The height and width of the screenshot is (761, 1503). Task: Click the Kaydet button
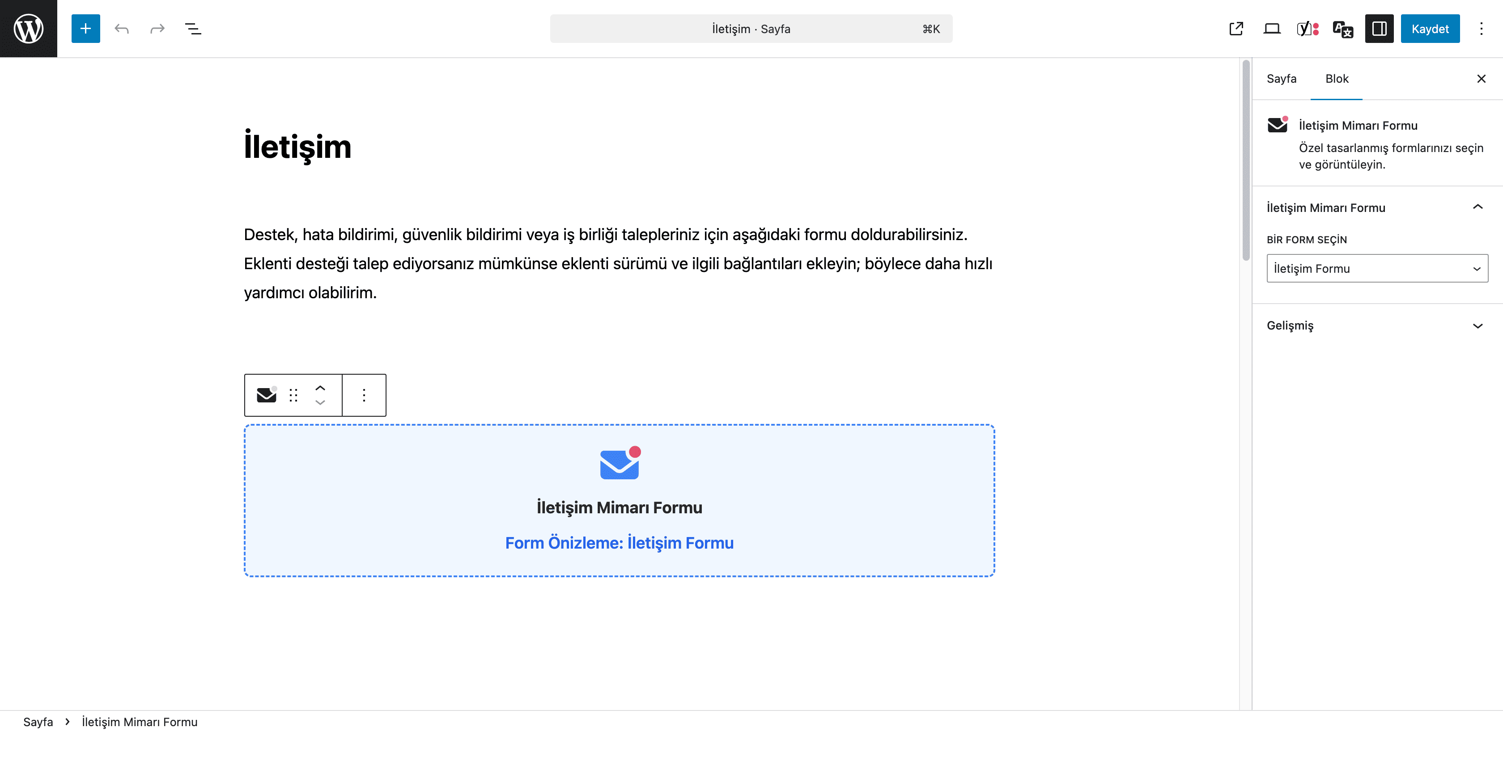coord(1430,29)
